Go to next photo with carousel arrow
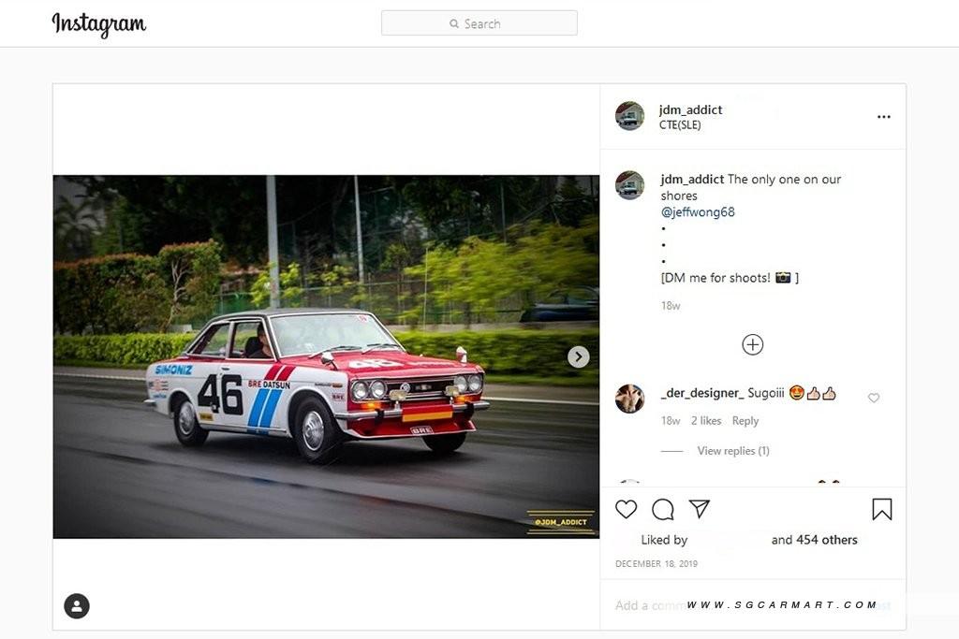The image size is (959, 639). 579,356
